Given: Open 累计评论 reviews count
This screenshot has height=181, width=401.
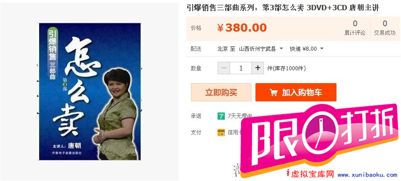Looking at the screenshot, I should 355,28.
